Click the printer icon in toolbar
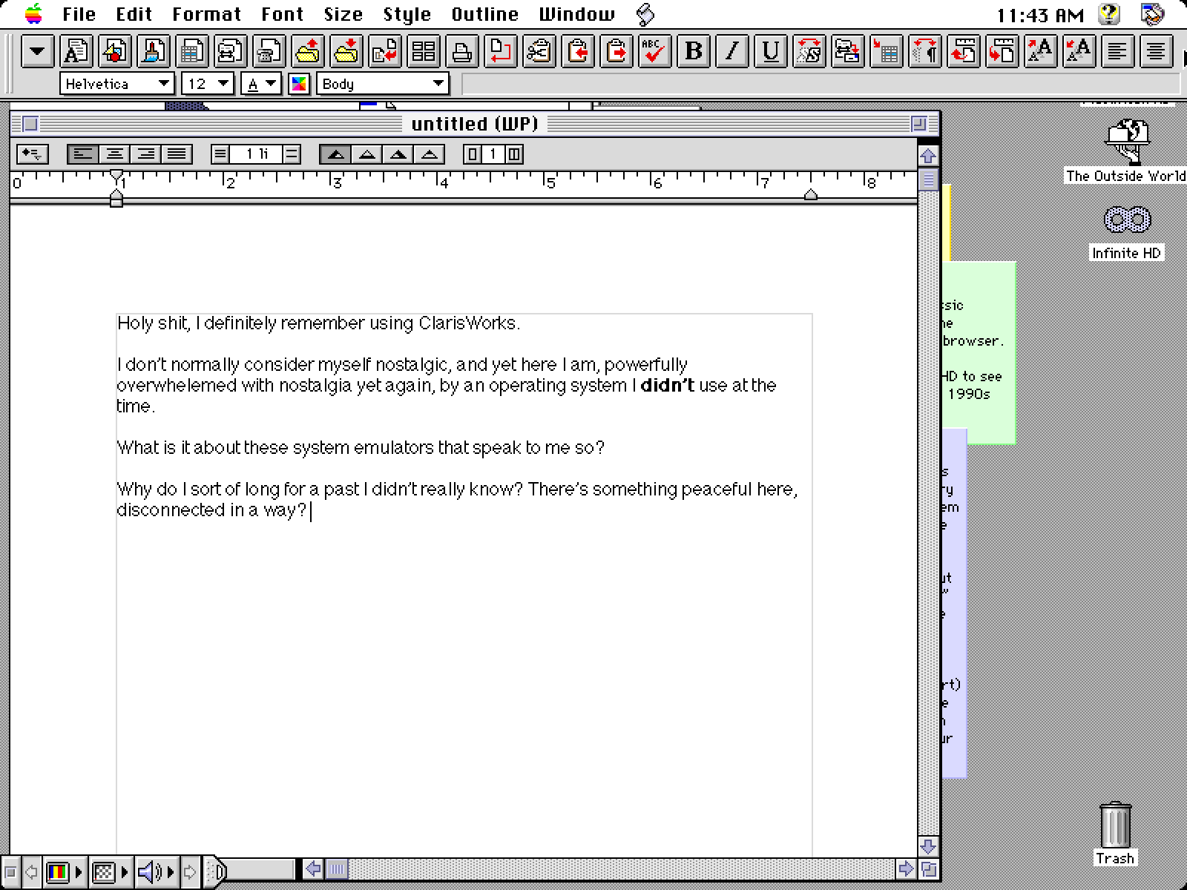Viewport: 1187px width, 890px height. (x=461, y=51)
